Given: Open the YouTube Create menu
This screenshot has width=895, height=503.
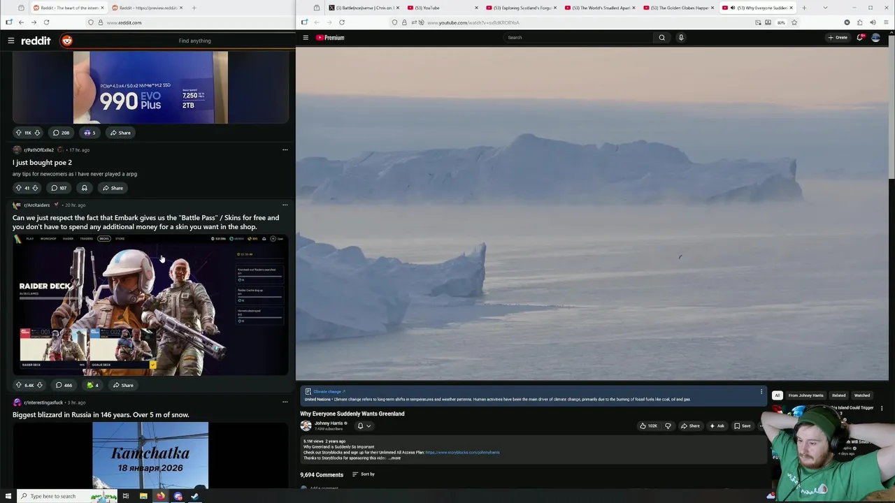Looking at the screenshot, I should point(838,38).
